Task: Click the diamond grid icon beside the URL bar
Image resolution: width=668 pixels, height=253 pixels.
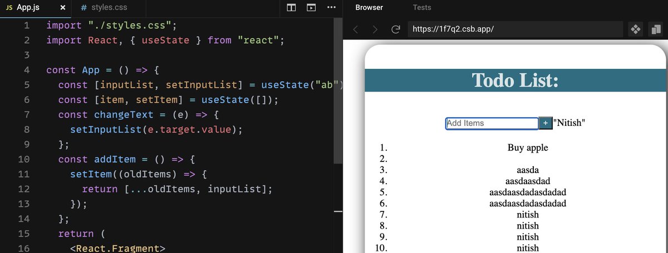Action: click(635, 29)
